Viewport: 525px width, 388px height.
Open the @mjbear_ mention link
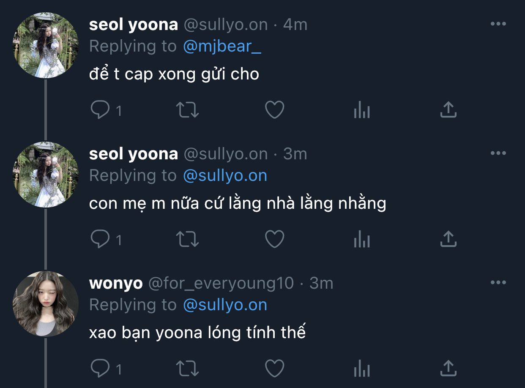coord(222,46)
